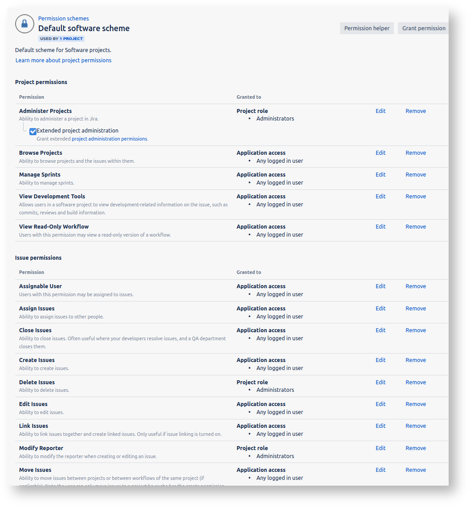Remove the Close Issues permission
The width and height of the screenshot is (470, 507).
(415, 330)
